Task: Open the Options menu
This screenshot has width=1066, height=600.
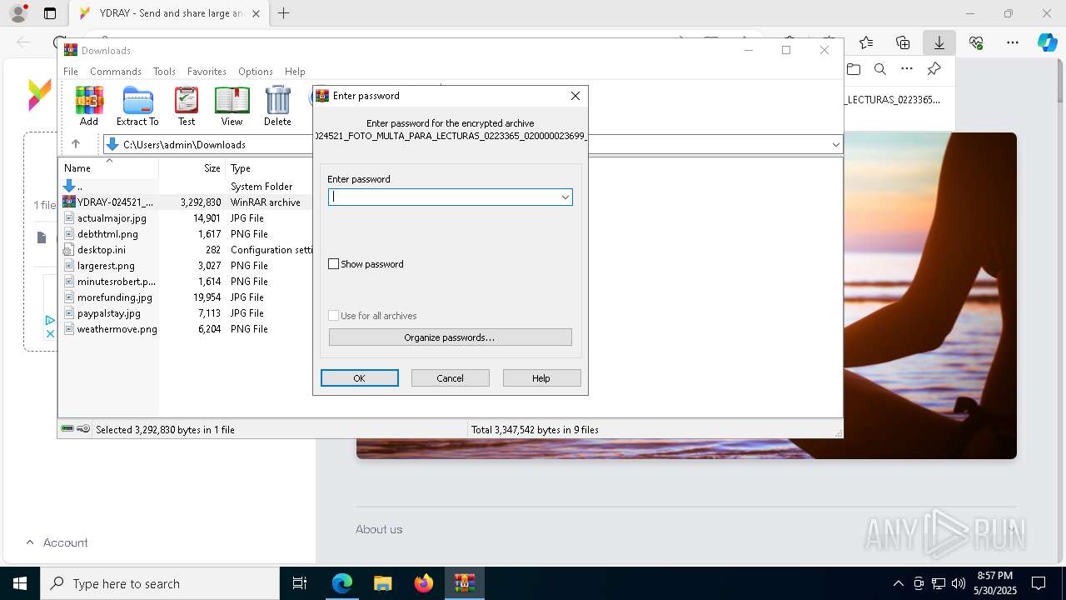Action: click(256, 72)
